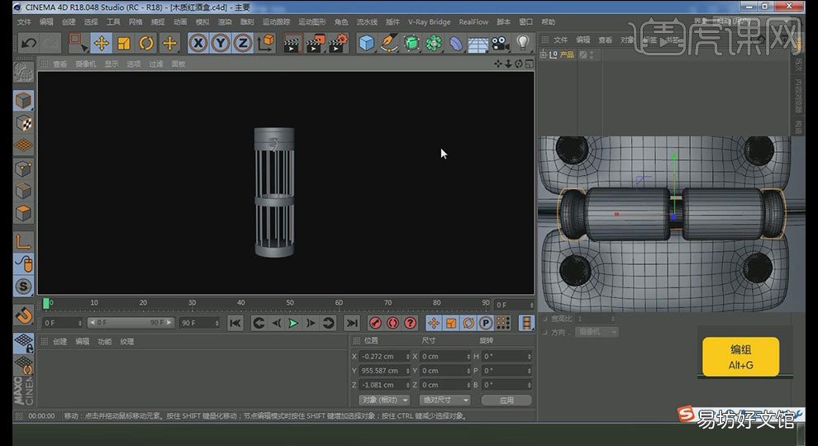818x446 pixels.
Task: Click the green Play forward button
Action: coord(293,323)
